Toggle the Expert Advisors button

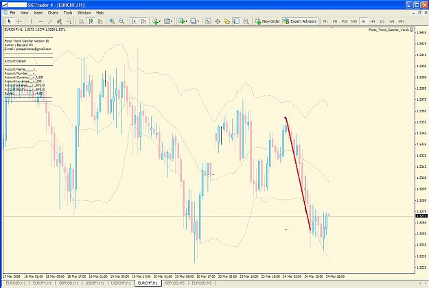(300, 21)
